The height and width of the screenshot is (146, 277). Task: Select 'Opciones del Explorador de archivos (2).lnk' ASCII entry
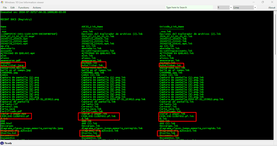point(112,34)
